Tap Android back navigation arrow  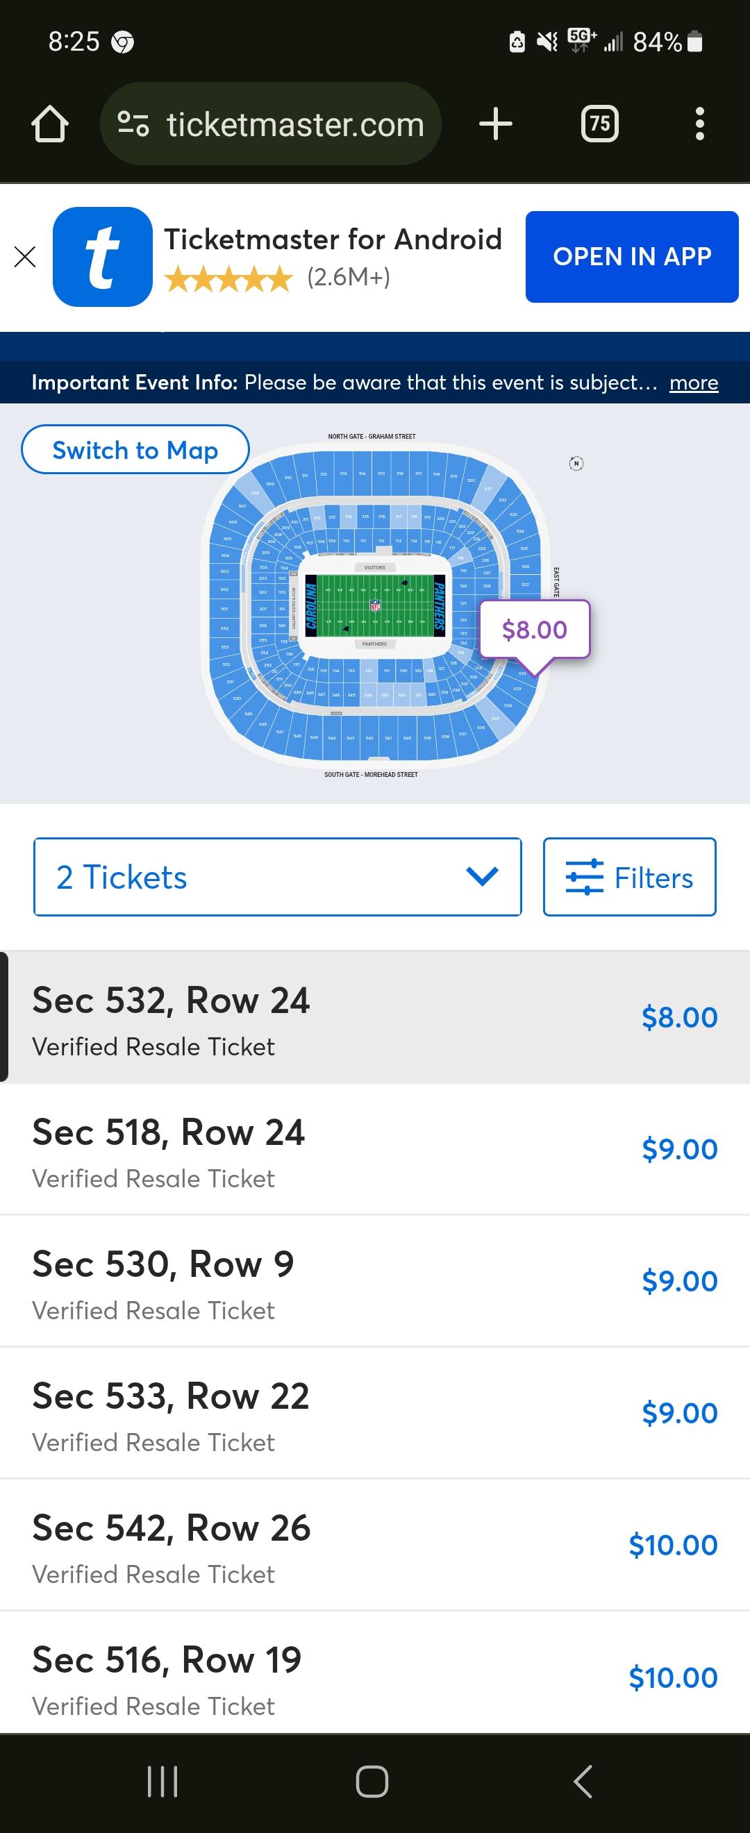[583, 1782]
